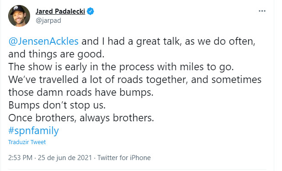The width and height of the screenshot is (282, 171).
Task: Select the line "The show is early in the process"
Action: pyautogui.click(x=81, y=67)
